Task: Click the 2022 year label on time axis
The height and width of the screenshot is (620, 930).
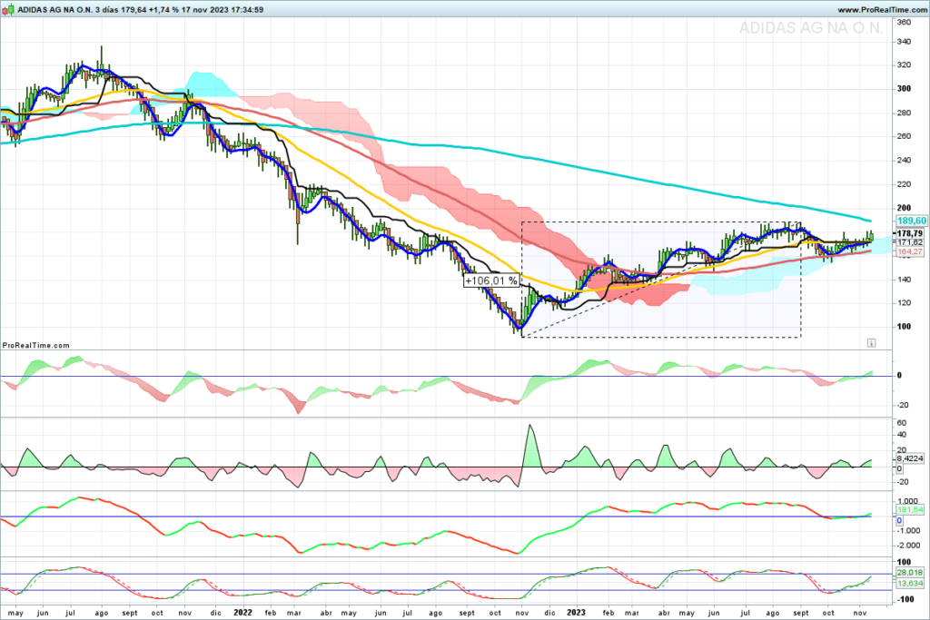Action: pos(242,613)
